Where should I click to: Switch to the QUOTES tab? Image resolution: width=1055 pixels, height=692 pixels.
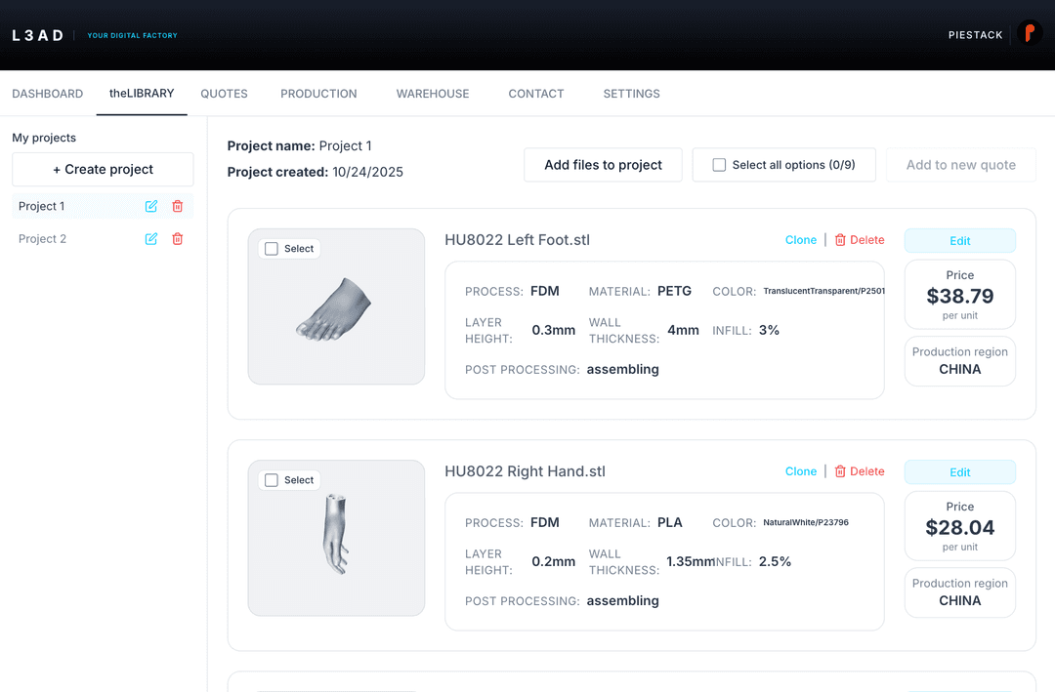coord(224,93)
